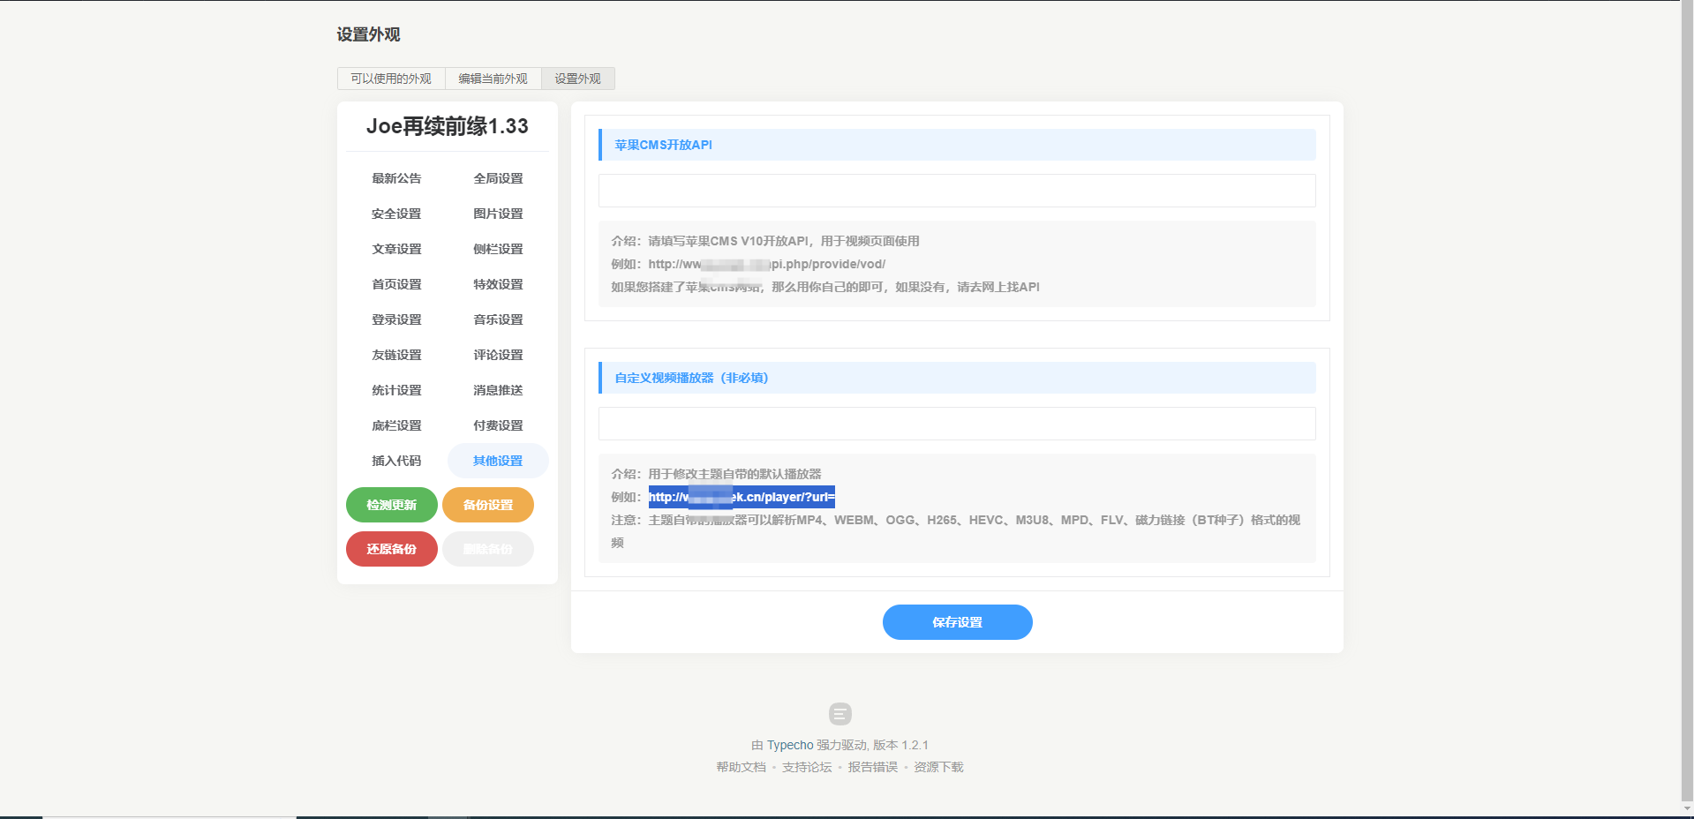The width and height of the screenshot is (1694, 819).
Task: Open 图片设置 section
Action: 498,214
